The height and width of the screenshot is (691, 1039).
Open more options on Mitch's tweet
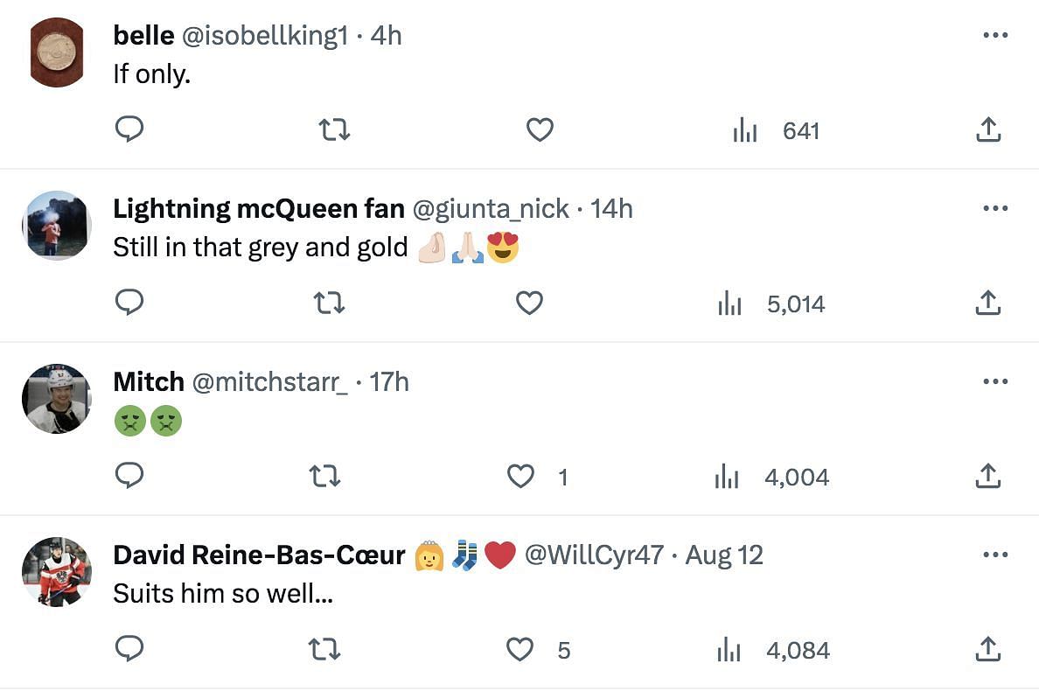(995, 381)
